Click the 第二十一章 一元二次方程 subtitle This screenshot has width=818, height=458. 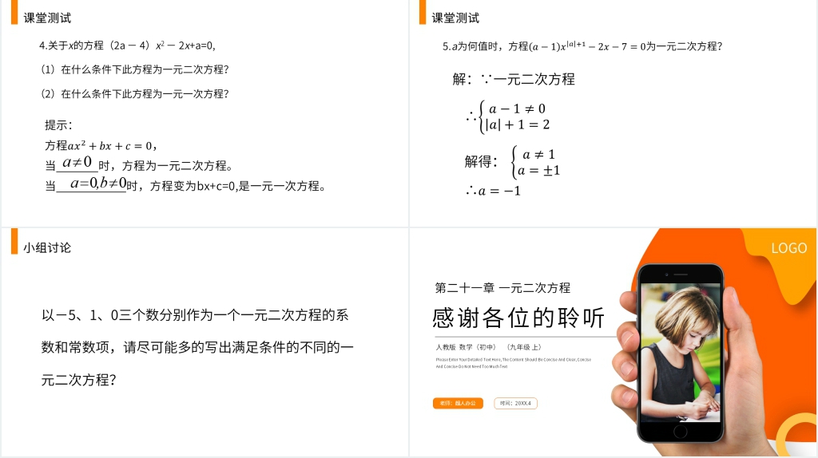pyautogui.click(x=502, y=287)
